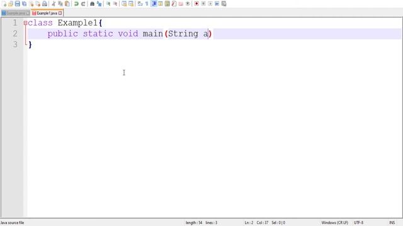This screenshot has width=403, height=226.
Task: Close the Example.java tab
Action: pyautogui.click(x=28, y=13)
